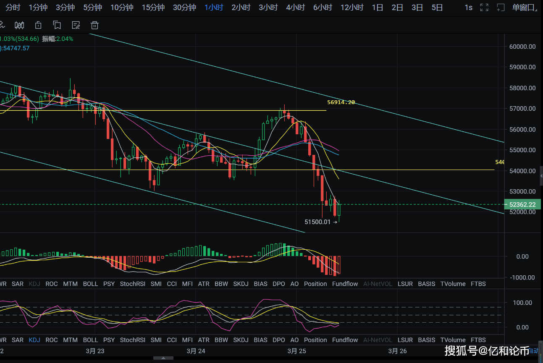The height and width of the screenshot is (363, 543).
Task: Click the 54747.57 moving average value
Action: coord(16,48)
